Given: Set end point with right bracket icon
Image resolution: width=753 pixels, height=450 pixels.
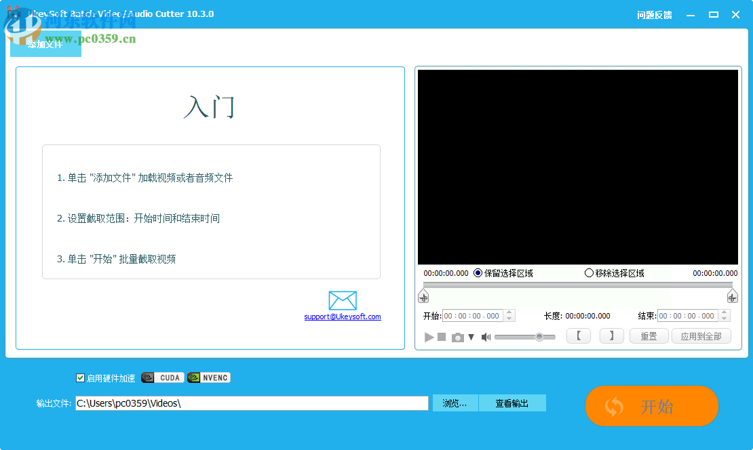Looking at the screenshot, I should pyautogui.click(x=611, y=335).
